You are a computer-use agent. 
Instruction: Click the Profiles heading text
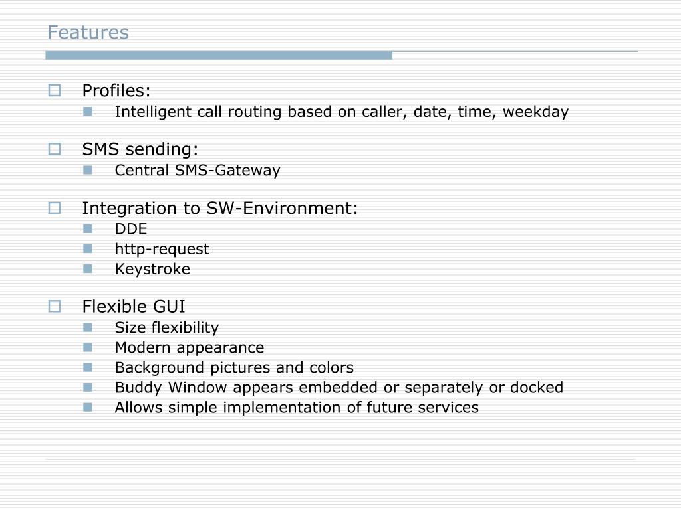point(116,90)
